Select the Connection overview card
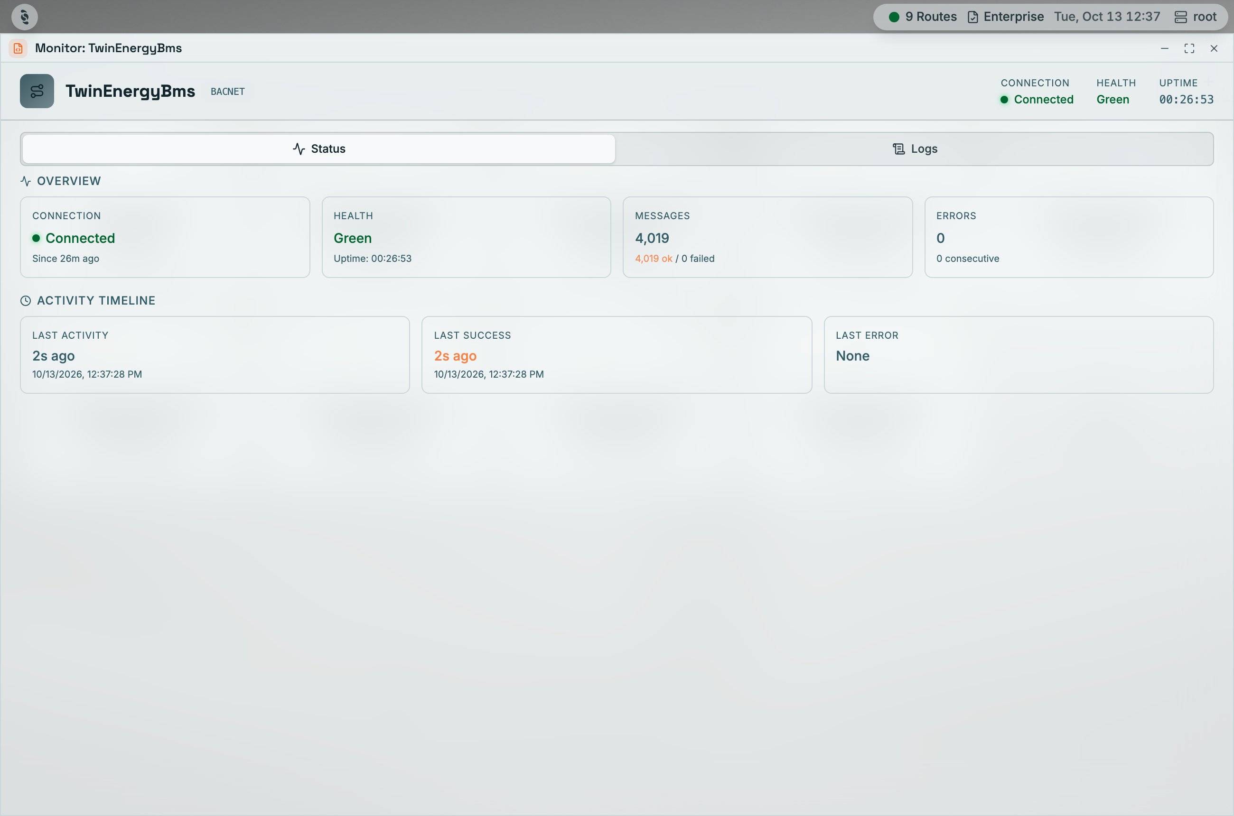Screen dimensions: 1234x816 [165, 237]
